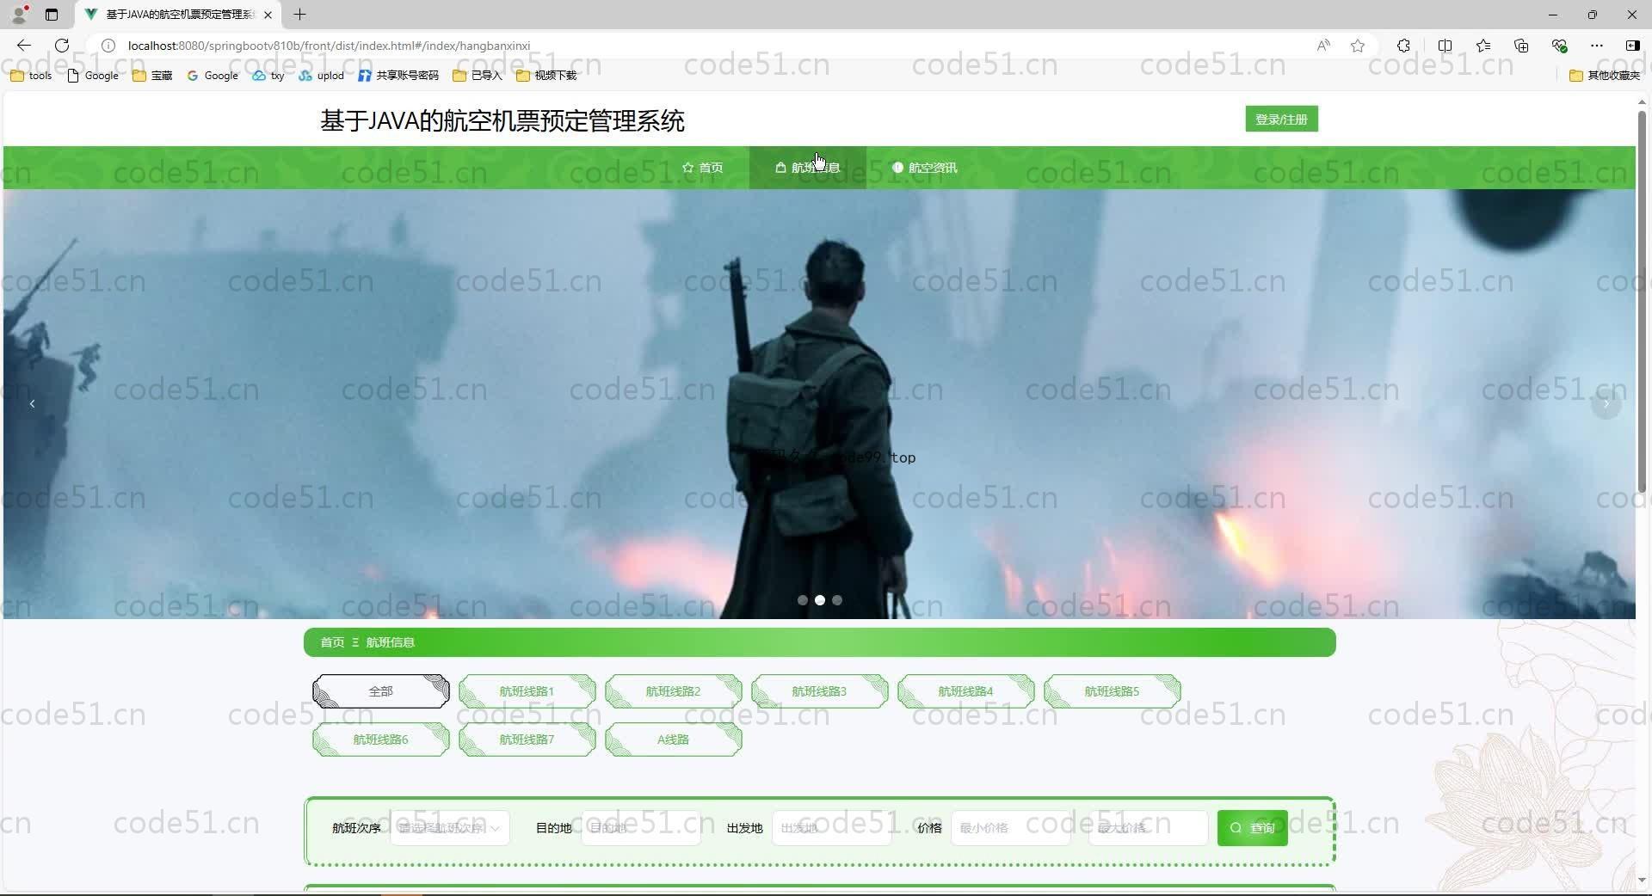Open the 视频下载 bookmark folder

coord(546,76)
